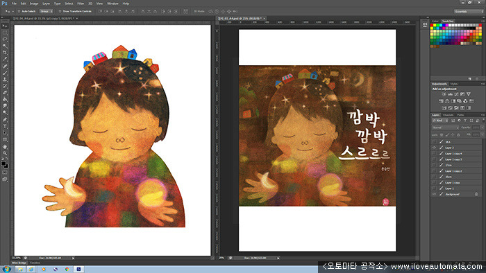
Task: Open the File menu
Action: [14, 3]
